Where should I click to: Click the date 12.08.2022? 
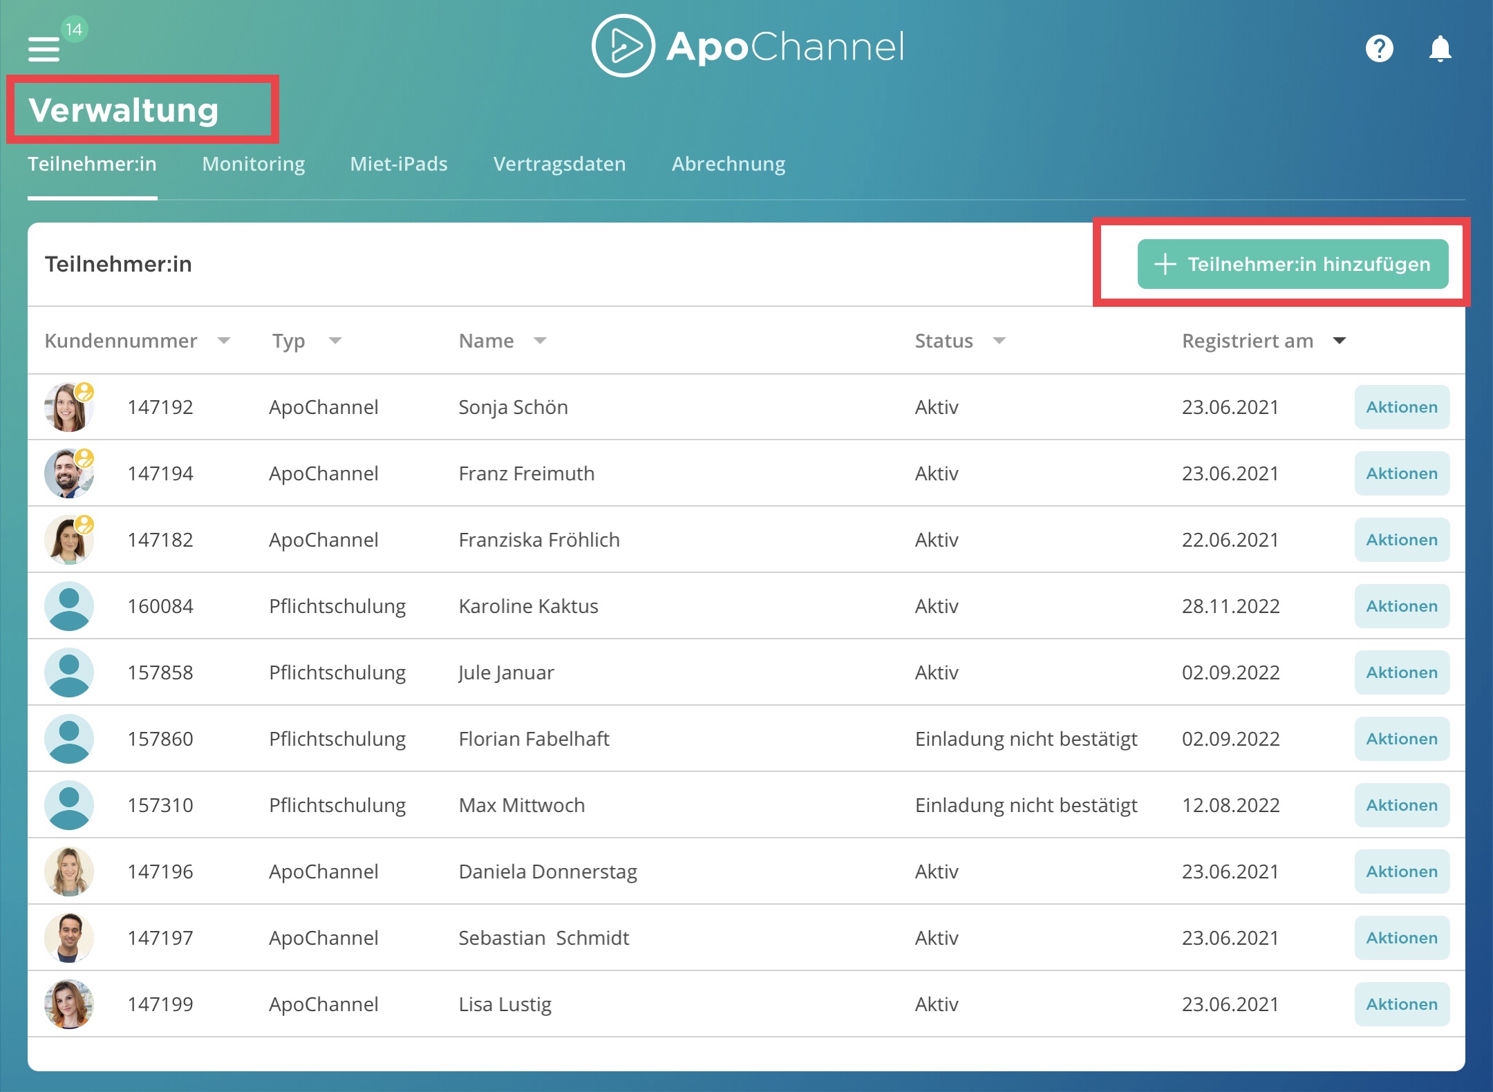tap(1230, 805)
